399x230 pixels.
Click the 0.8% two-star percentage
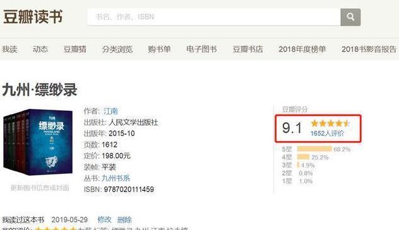pos(306,173)
